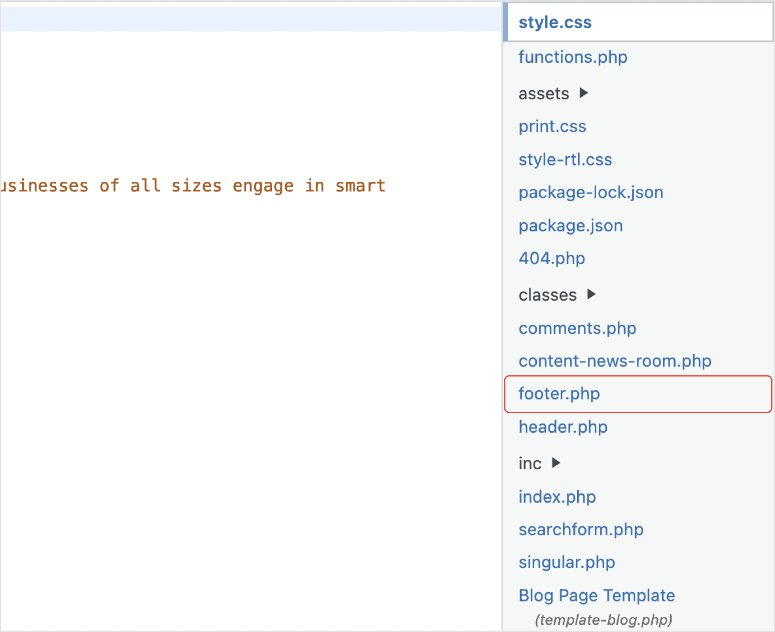Open package-lock.json file
Image resolution: width=775 pixels, height=632 pixels.
(591, 192)
